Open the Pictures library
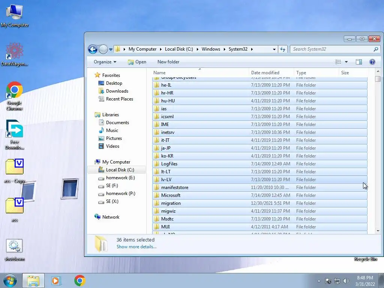Screen dimensions: 384x288 point(114,138)
